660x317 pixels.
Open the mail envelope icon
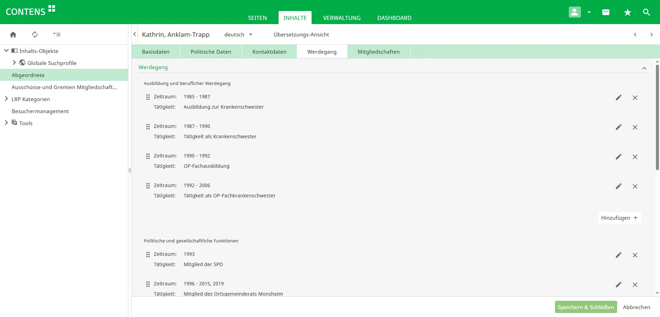(x=606, y=12)
